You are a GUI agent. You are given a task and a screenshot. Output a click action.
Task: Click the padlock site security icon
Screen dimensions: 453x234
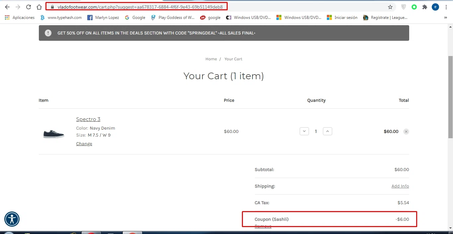coord(52,7)
